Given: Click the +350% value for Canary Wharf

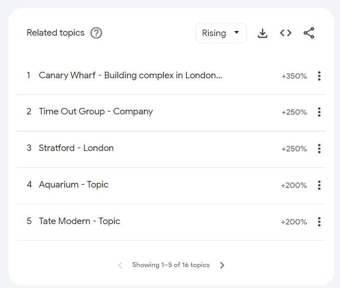Looking at the screenshot, I should pos(294,76).
